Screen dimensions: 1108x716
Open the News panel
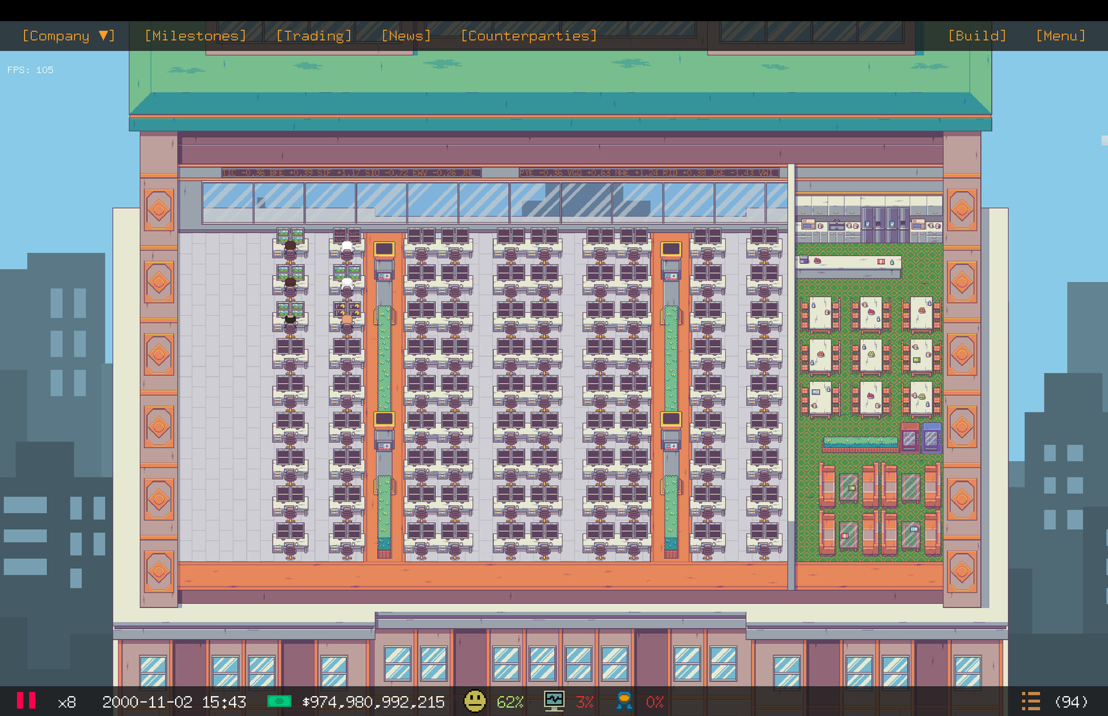pyautogui.click(x=406, y=35)
